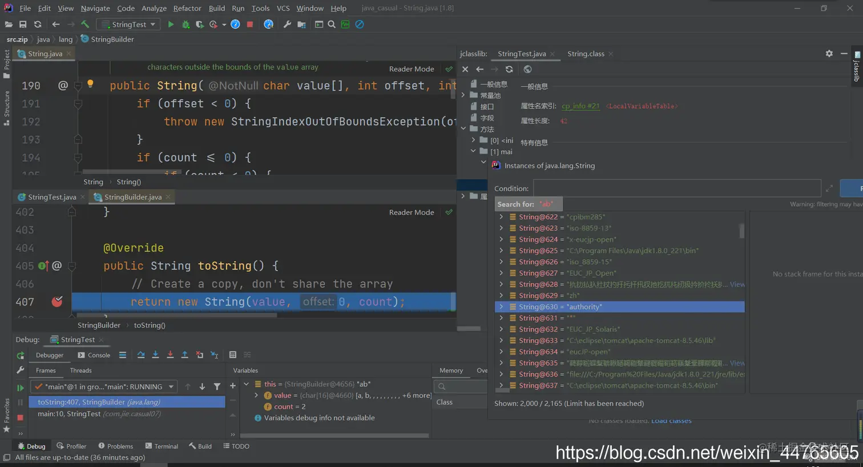Rerun StringTest in debug panel

tap(21, 355)
